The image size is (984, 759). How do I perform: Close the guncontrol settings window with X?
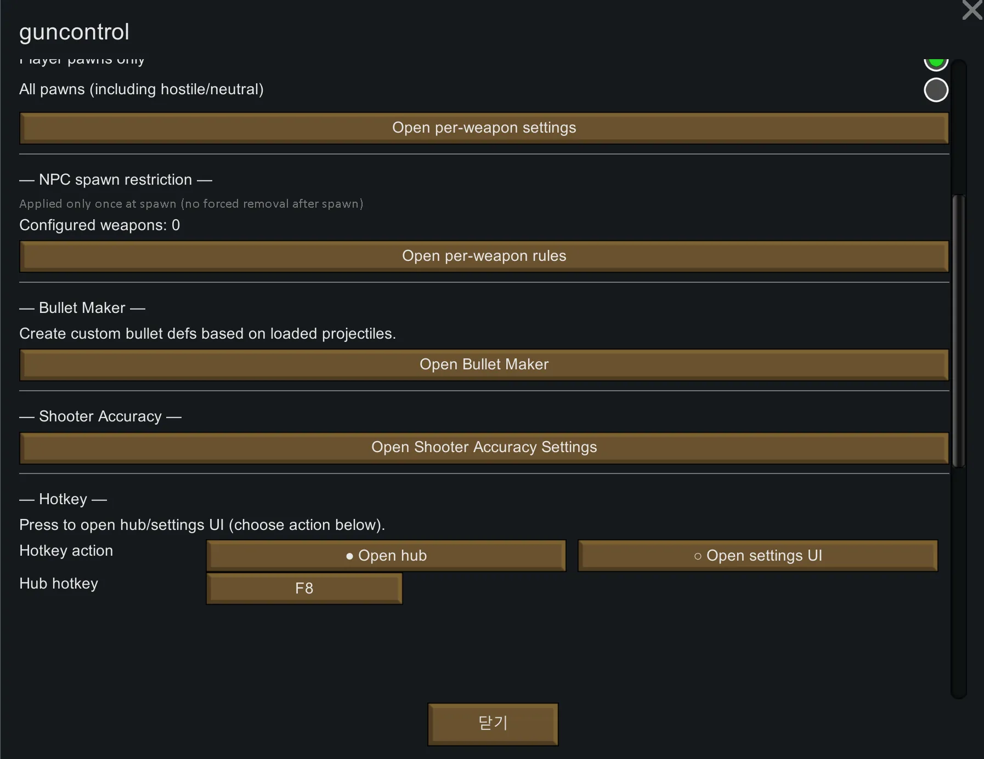point(972,10)
